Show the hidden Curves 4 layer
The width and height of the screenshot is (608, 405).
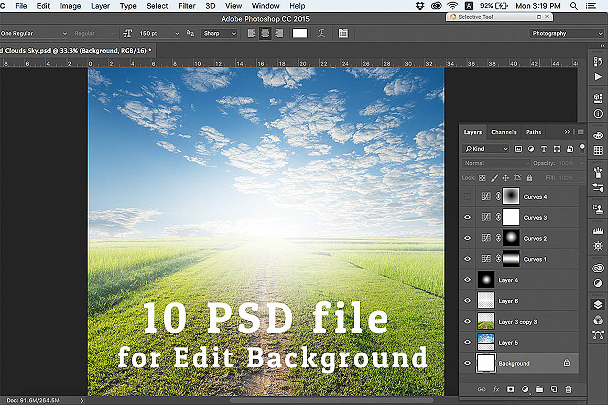tap(468, 197)
